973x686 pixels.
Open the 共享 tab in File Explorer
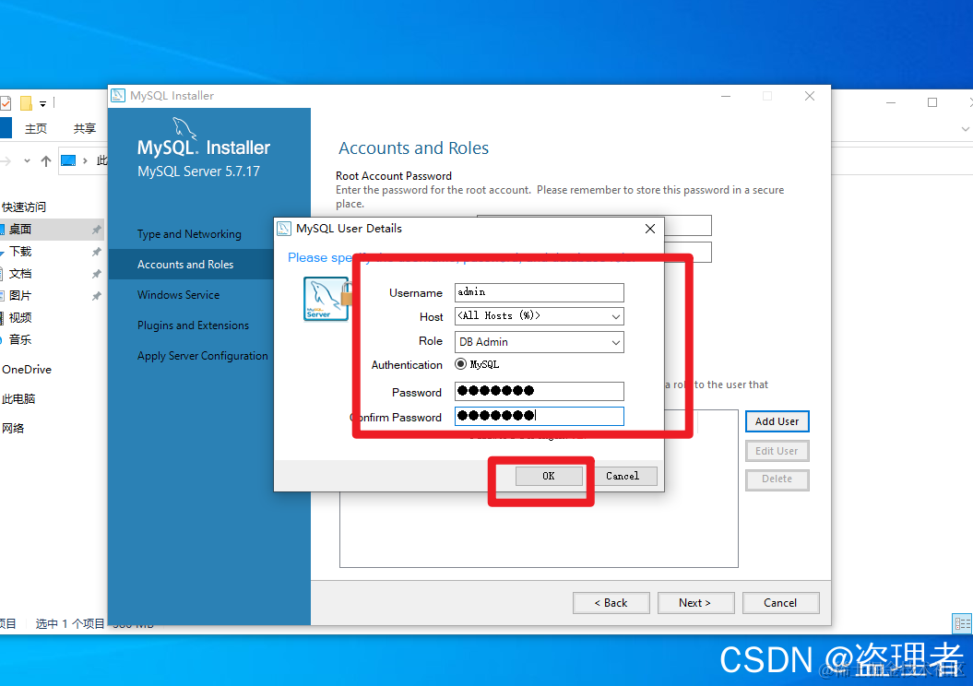coord(85,128)
